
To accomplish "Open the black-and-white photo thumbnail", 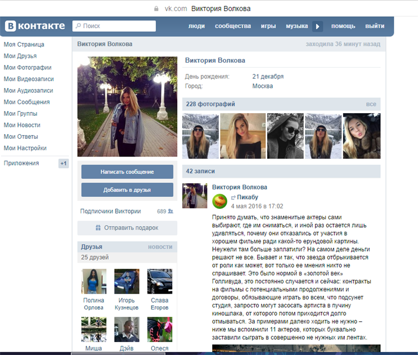I will (285, 136).
